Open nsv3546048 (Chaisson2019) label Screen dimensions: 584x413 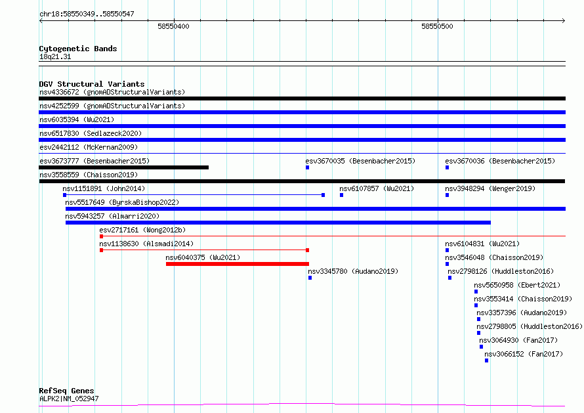[x=494, y=257]
